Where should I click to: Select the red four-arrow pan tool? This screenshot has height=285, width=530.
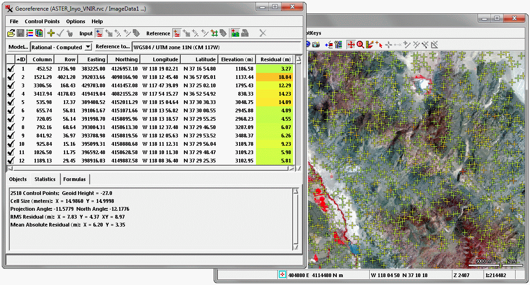[x=351, y=44]
